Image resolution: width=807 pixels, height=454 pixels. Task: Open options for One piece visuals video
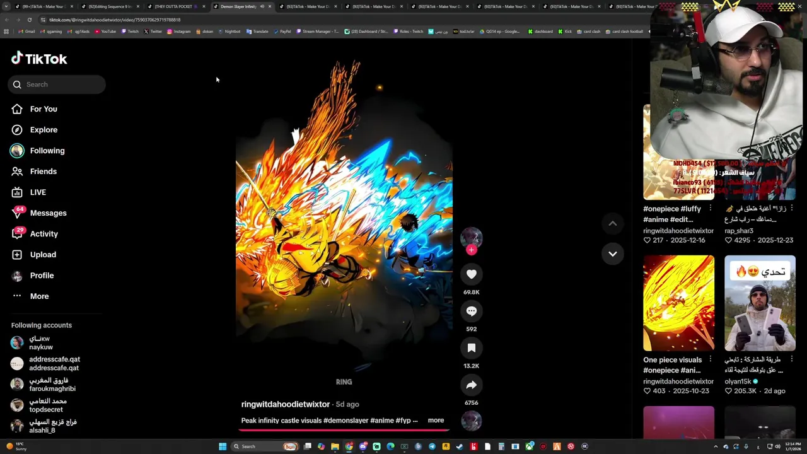click(711, 359)
